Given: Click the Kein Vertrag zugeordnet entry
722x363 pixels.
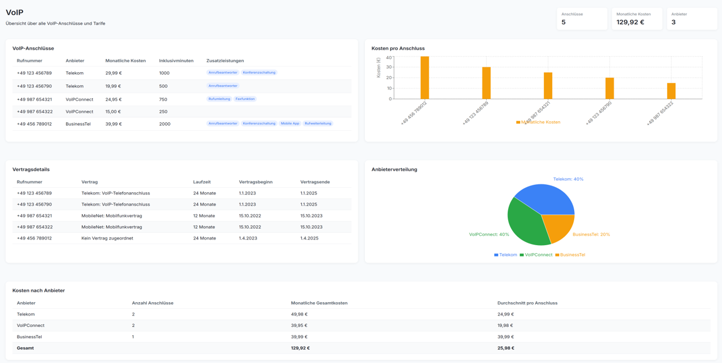Looking at the screenshot, I should pyautogui.click(x=108, y=238).
